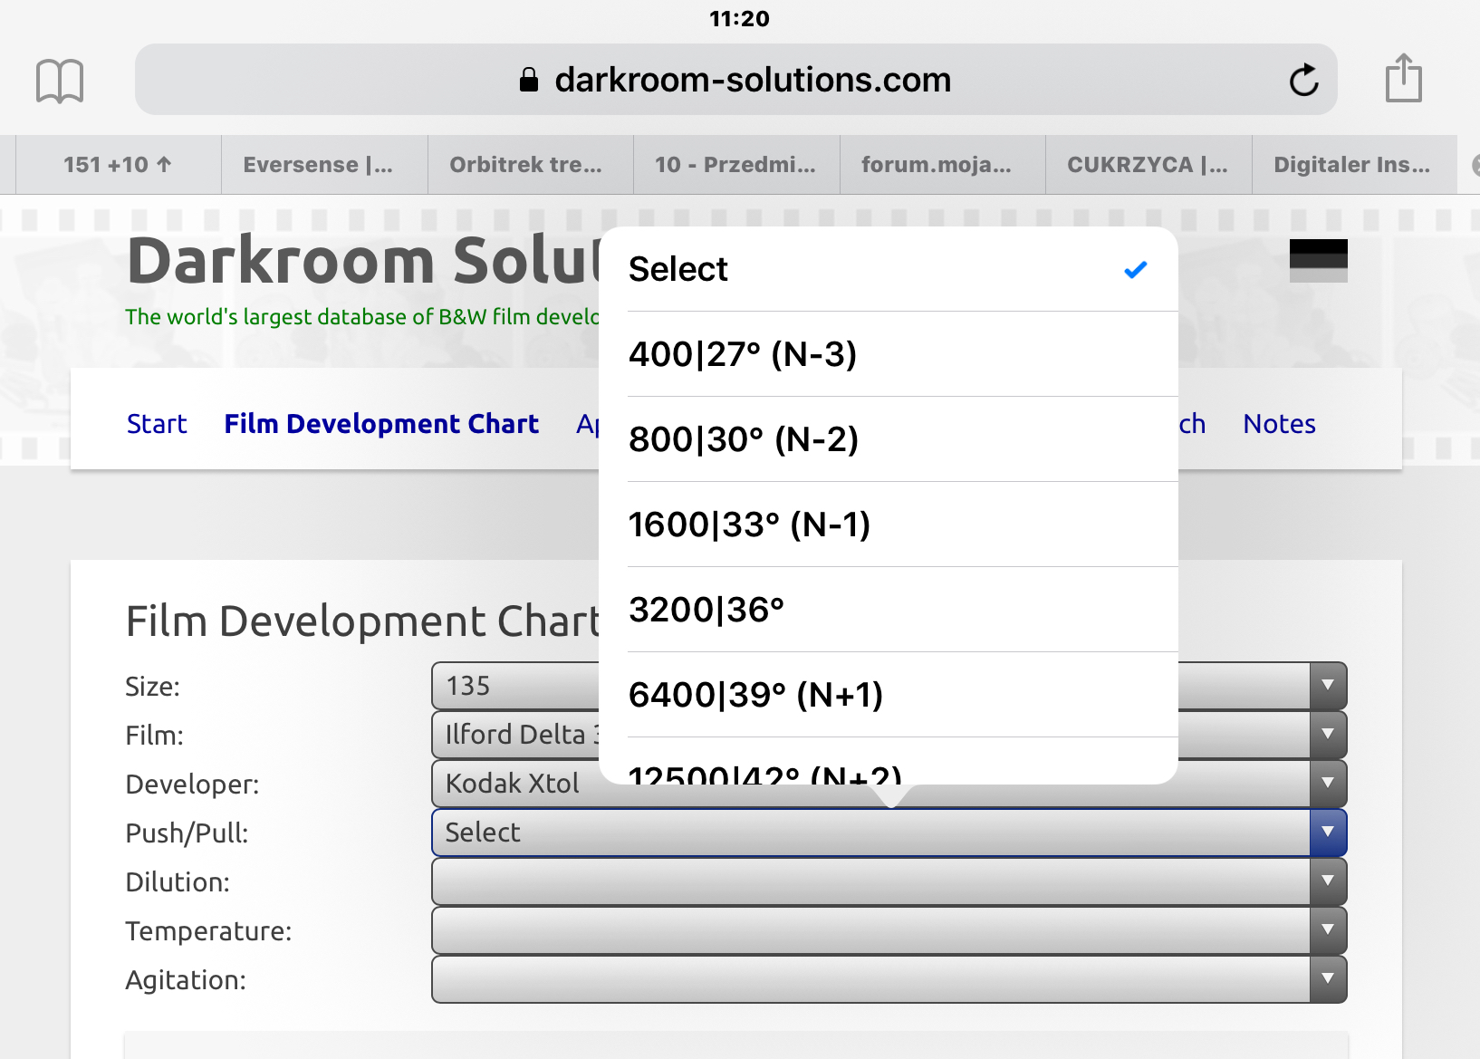The height and width of the screenshot is (1059, 1480).
Task: Click the German flag language icon
Action: pos(1318,260)
